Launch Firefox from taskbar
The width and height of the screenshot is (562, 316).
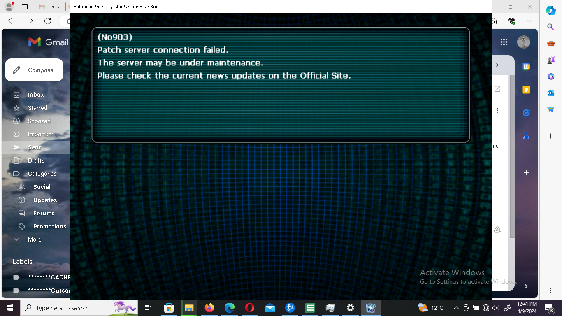pyautogui.click(x=209, y=308)
